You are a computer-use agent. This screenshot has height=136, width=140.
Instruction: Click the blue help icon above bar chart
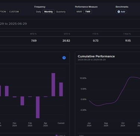(64, 58)
